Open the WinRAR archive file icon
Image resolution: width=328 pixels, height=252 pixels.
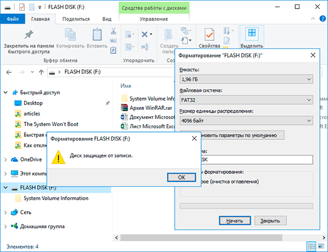[x=124, y=108]
